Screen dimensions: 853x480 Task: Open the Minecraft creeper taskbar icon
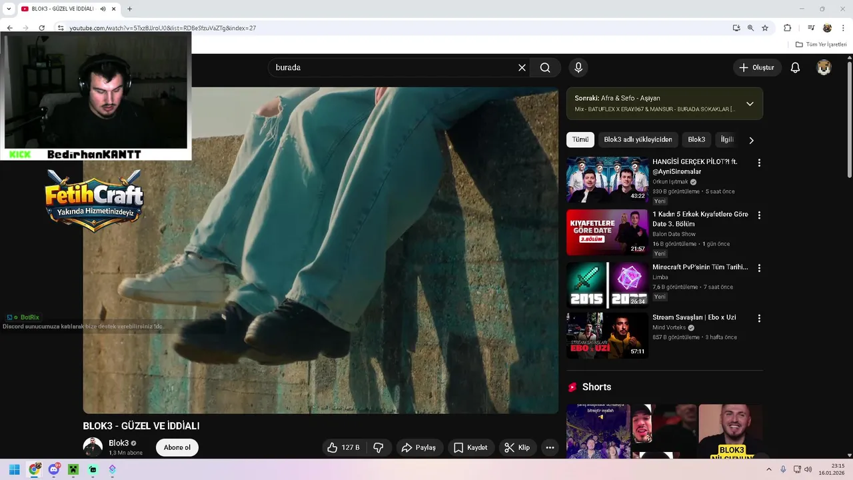pos(73,469)
